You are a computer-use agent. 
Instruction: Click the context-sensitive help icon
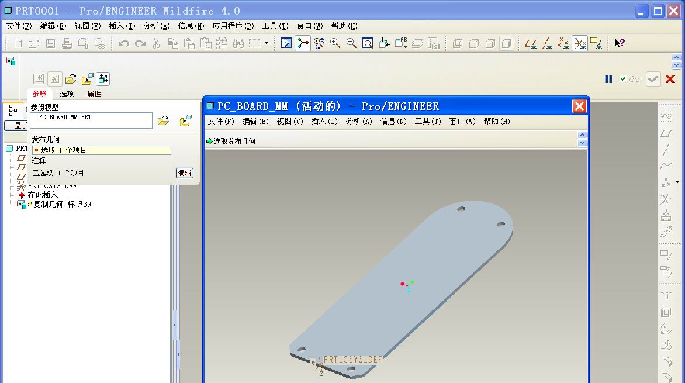[620, 43]
